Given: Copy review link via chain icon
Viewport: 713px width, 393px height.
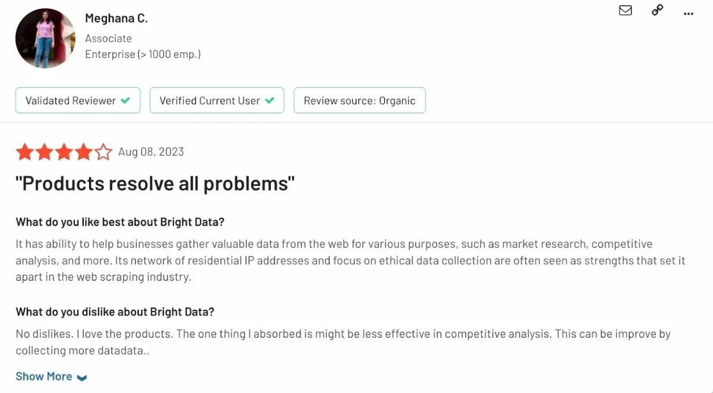Looking at the screenshot, I should tap(657, 10).
